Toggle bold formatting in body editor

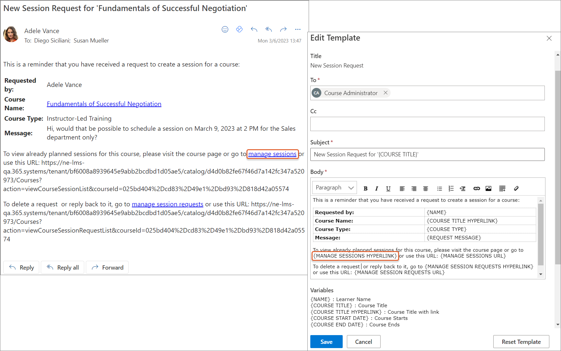point(365,188)
